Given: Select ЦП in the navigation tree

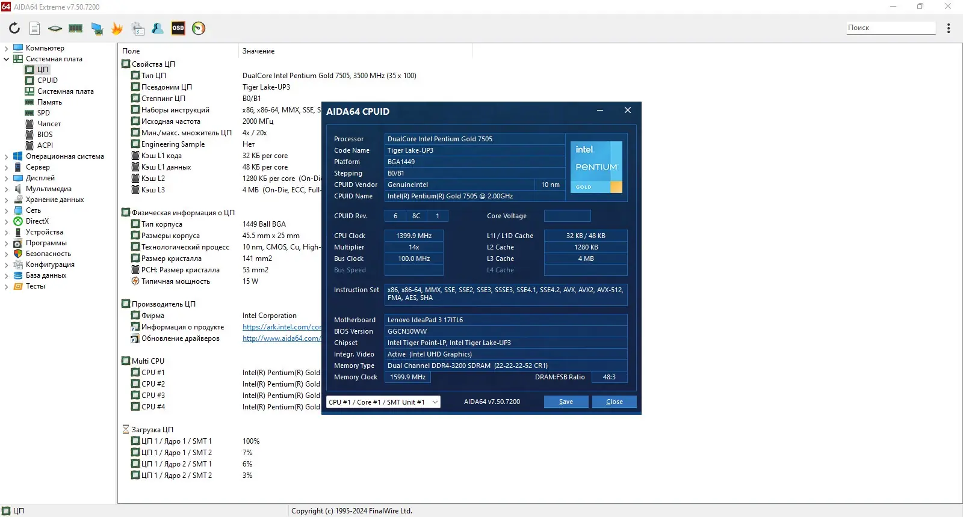Looking at the screenshot, I should 42,70.
